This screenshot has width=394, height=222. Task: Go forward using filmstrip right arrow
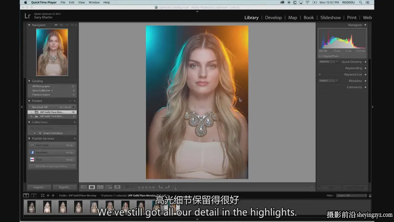coord(53,195)
